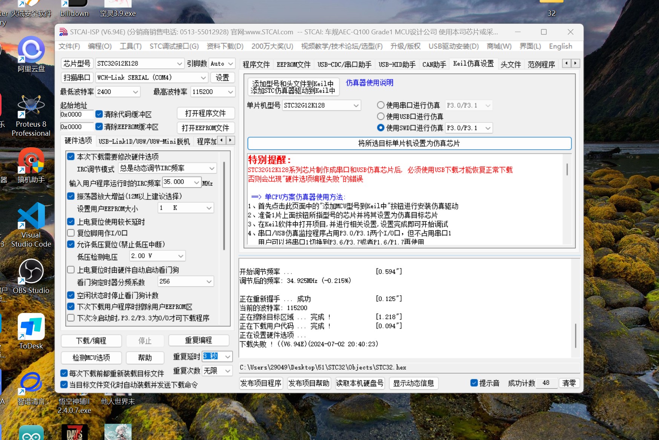
Task: Open the Visual Studio Code desktop icon
Action: tap(31, 225)
